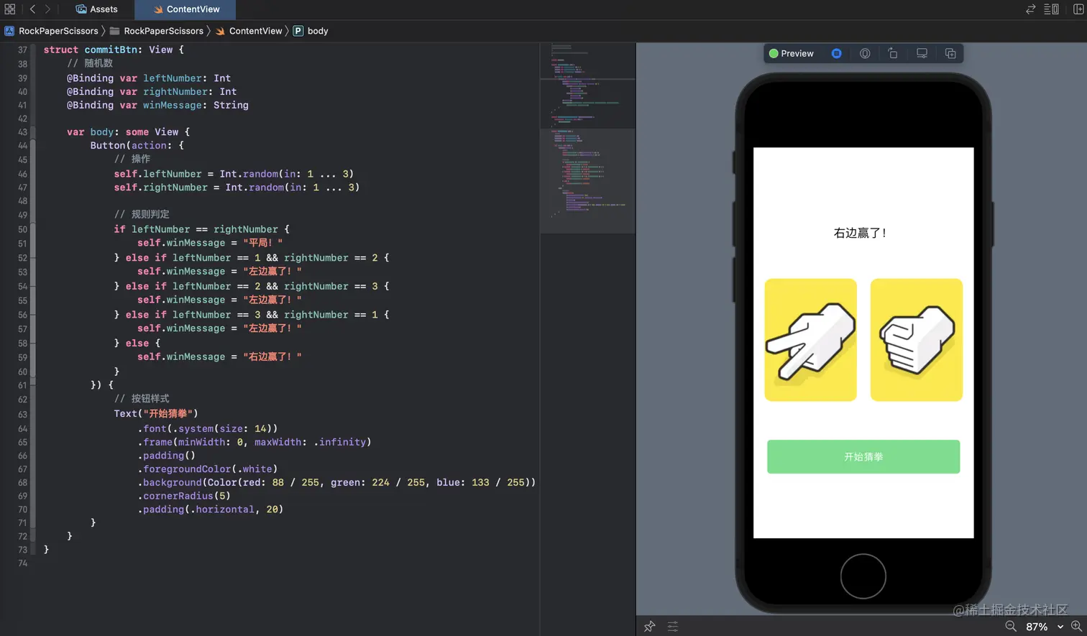The height and width of the screenshot is (636, 1087).
Task: Click the "@Binding var winMessage" line
Action: (157, 105)
